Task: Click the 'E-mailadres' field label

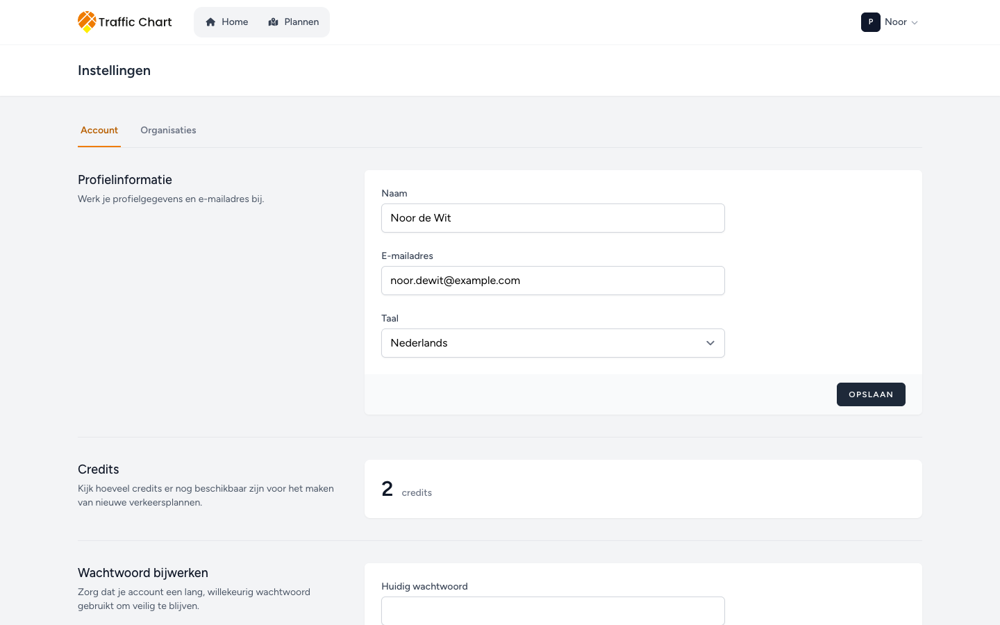Action: pyautogui.click(x=407, y=256)
